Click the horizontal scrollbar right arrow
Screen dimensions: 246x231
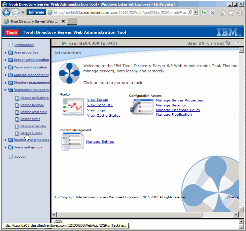point(236,214)
